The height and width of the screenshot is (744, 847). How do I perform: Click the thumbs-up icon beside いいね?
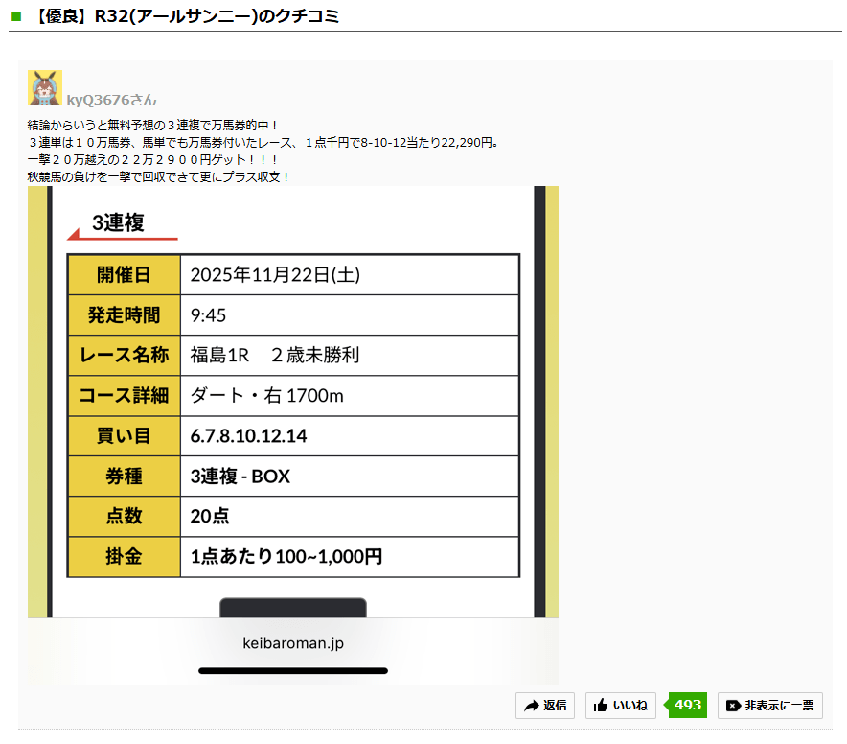601,706
